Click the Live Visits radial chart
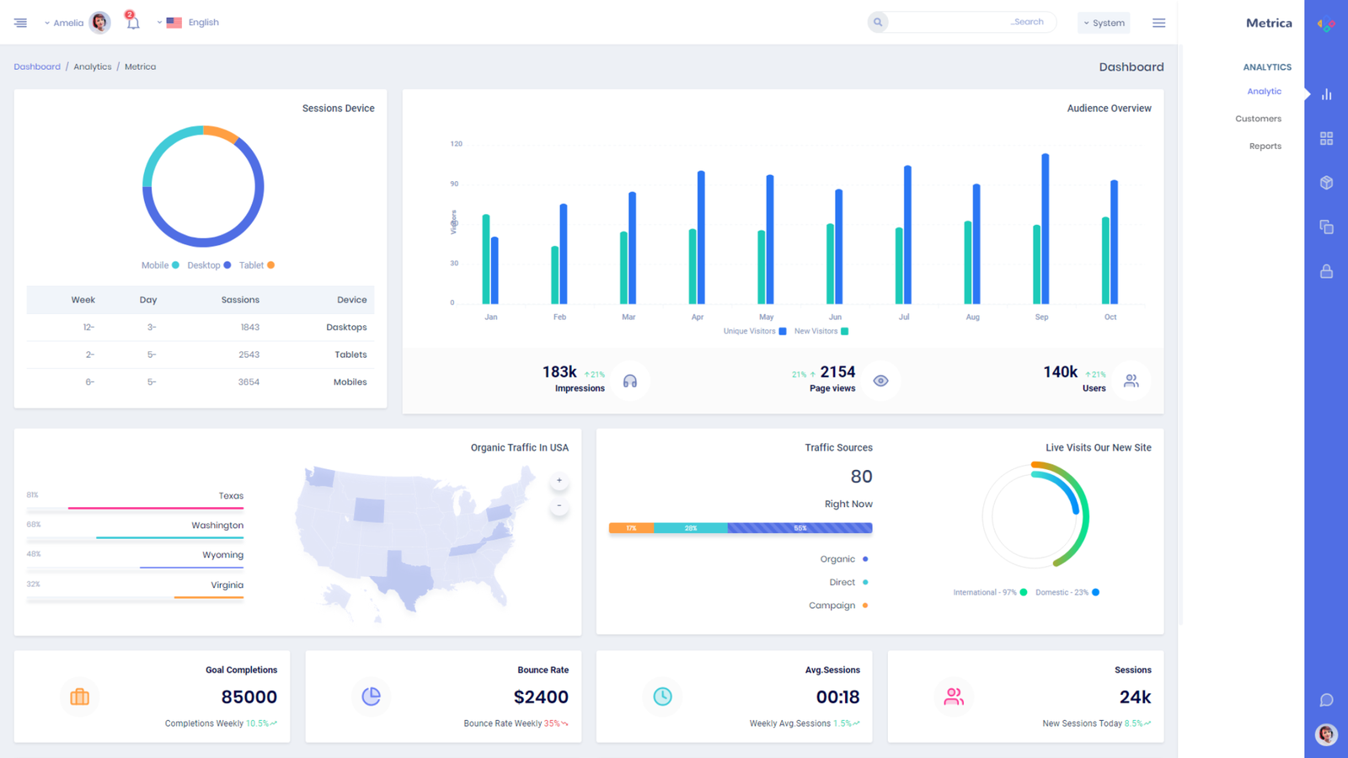 [1035, 515]
